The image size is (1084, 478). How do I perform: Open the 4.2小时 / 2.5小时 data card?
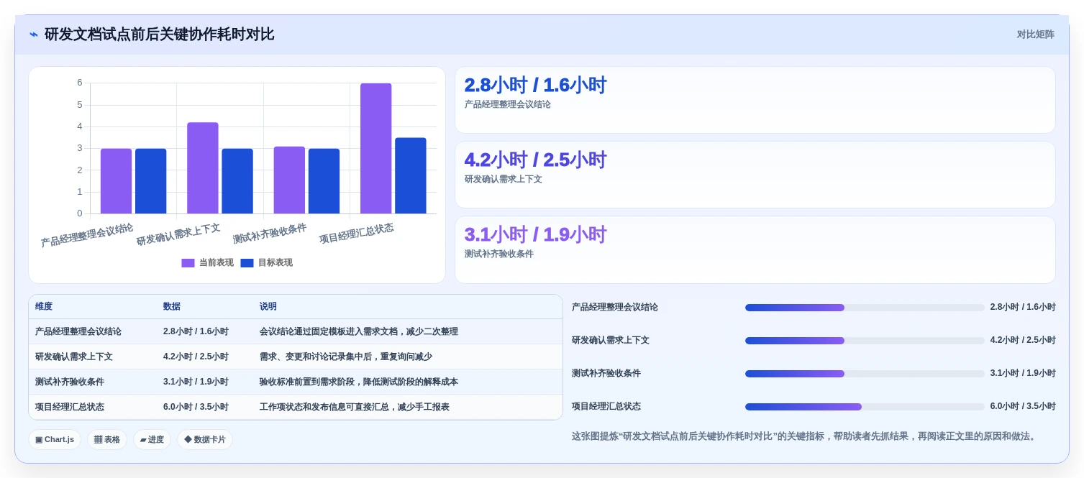(755, 175)
